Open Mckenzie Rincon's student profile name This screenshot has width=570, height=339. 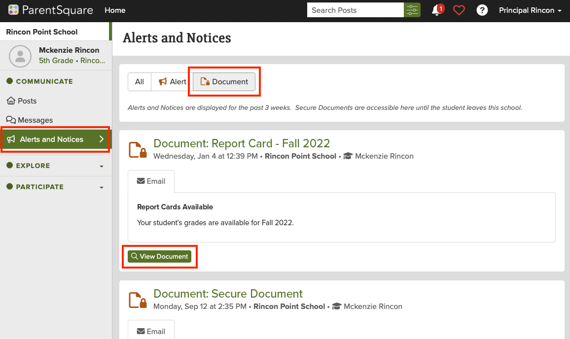click(69, 50)
